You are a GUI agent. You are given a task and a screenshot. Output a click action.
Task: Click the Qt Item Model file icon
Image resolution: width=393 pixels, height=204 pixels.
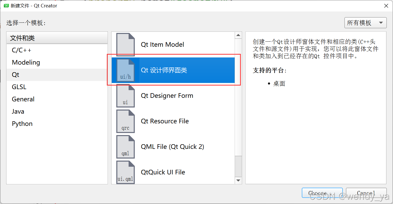[x=126, y=44]
